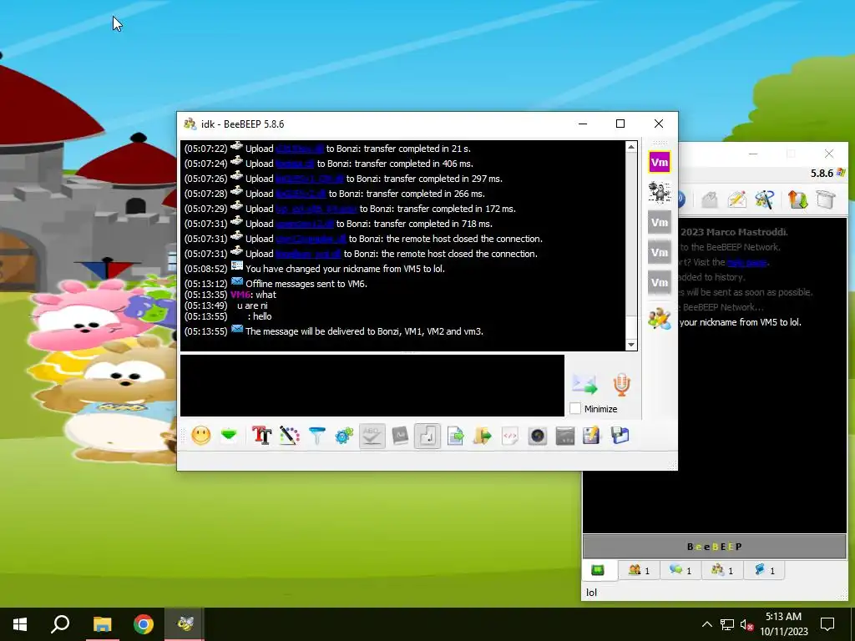
Task: Click the orange microphone voice message icon
Action: coord(621,384)
